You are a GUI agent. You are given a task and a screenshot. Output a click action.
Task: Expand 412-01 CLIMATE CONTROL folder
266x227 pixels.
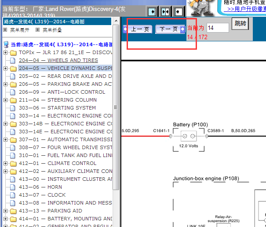(5, 163)
